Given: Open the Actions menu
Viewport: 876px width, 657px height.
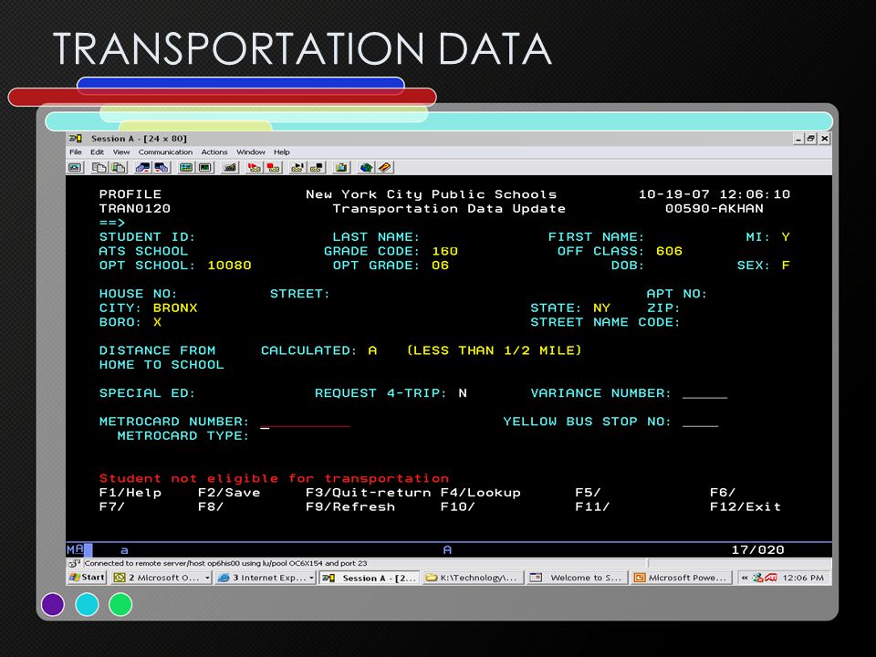Looking at the screenshot, I should pos(214,152).
